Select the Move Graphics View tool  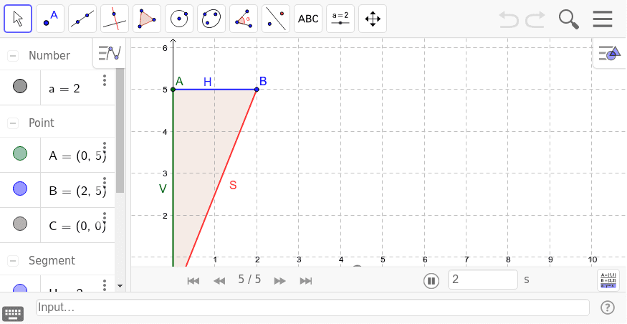[x=373, y=19]
